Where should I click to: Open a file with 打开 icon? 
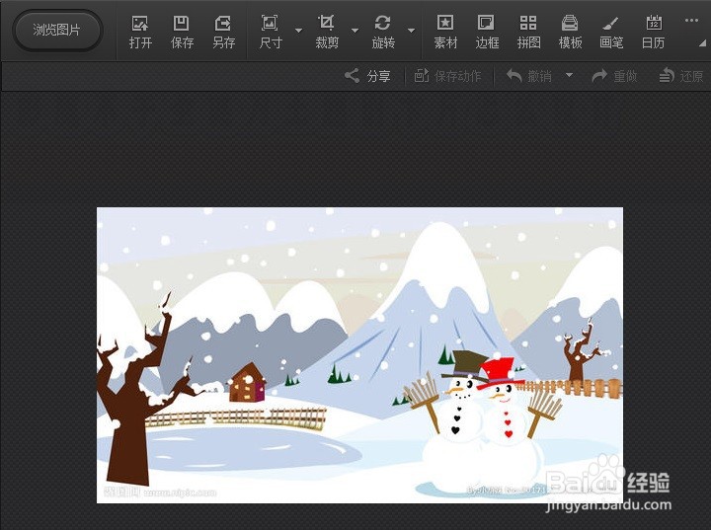coord(140,33)
